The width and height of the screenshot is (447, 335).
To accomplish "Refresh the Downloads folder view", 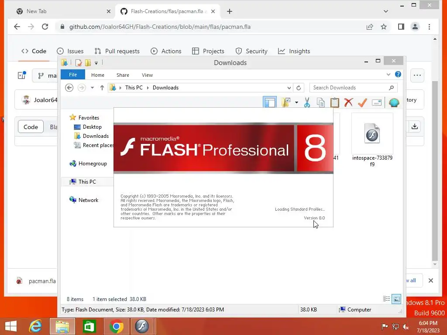I will (299, 88).
